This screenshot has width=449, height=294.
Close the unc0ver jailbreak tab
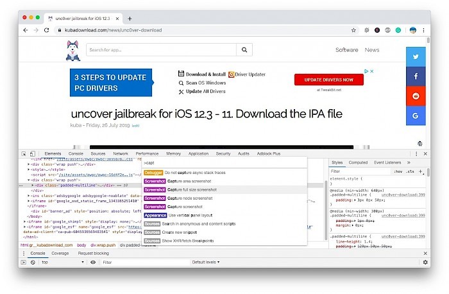coord(117,19)
